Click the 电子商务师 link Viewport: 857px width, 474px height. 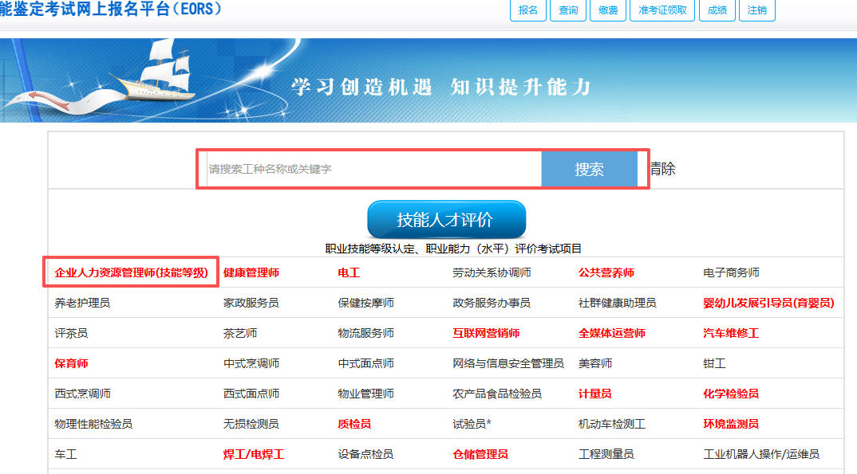pyautogui.click(x=731, y=272)
